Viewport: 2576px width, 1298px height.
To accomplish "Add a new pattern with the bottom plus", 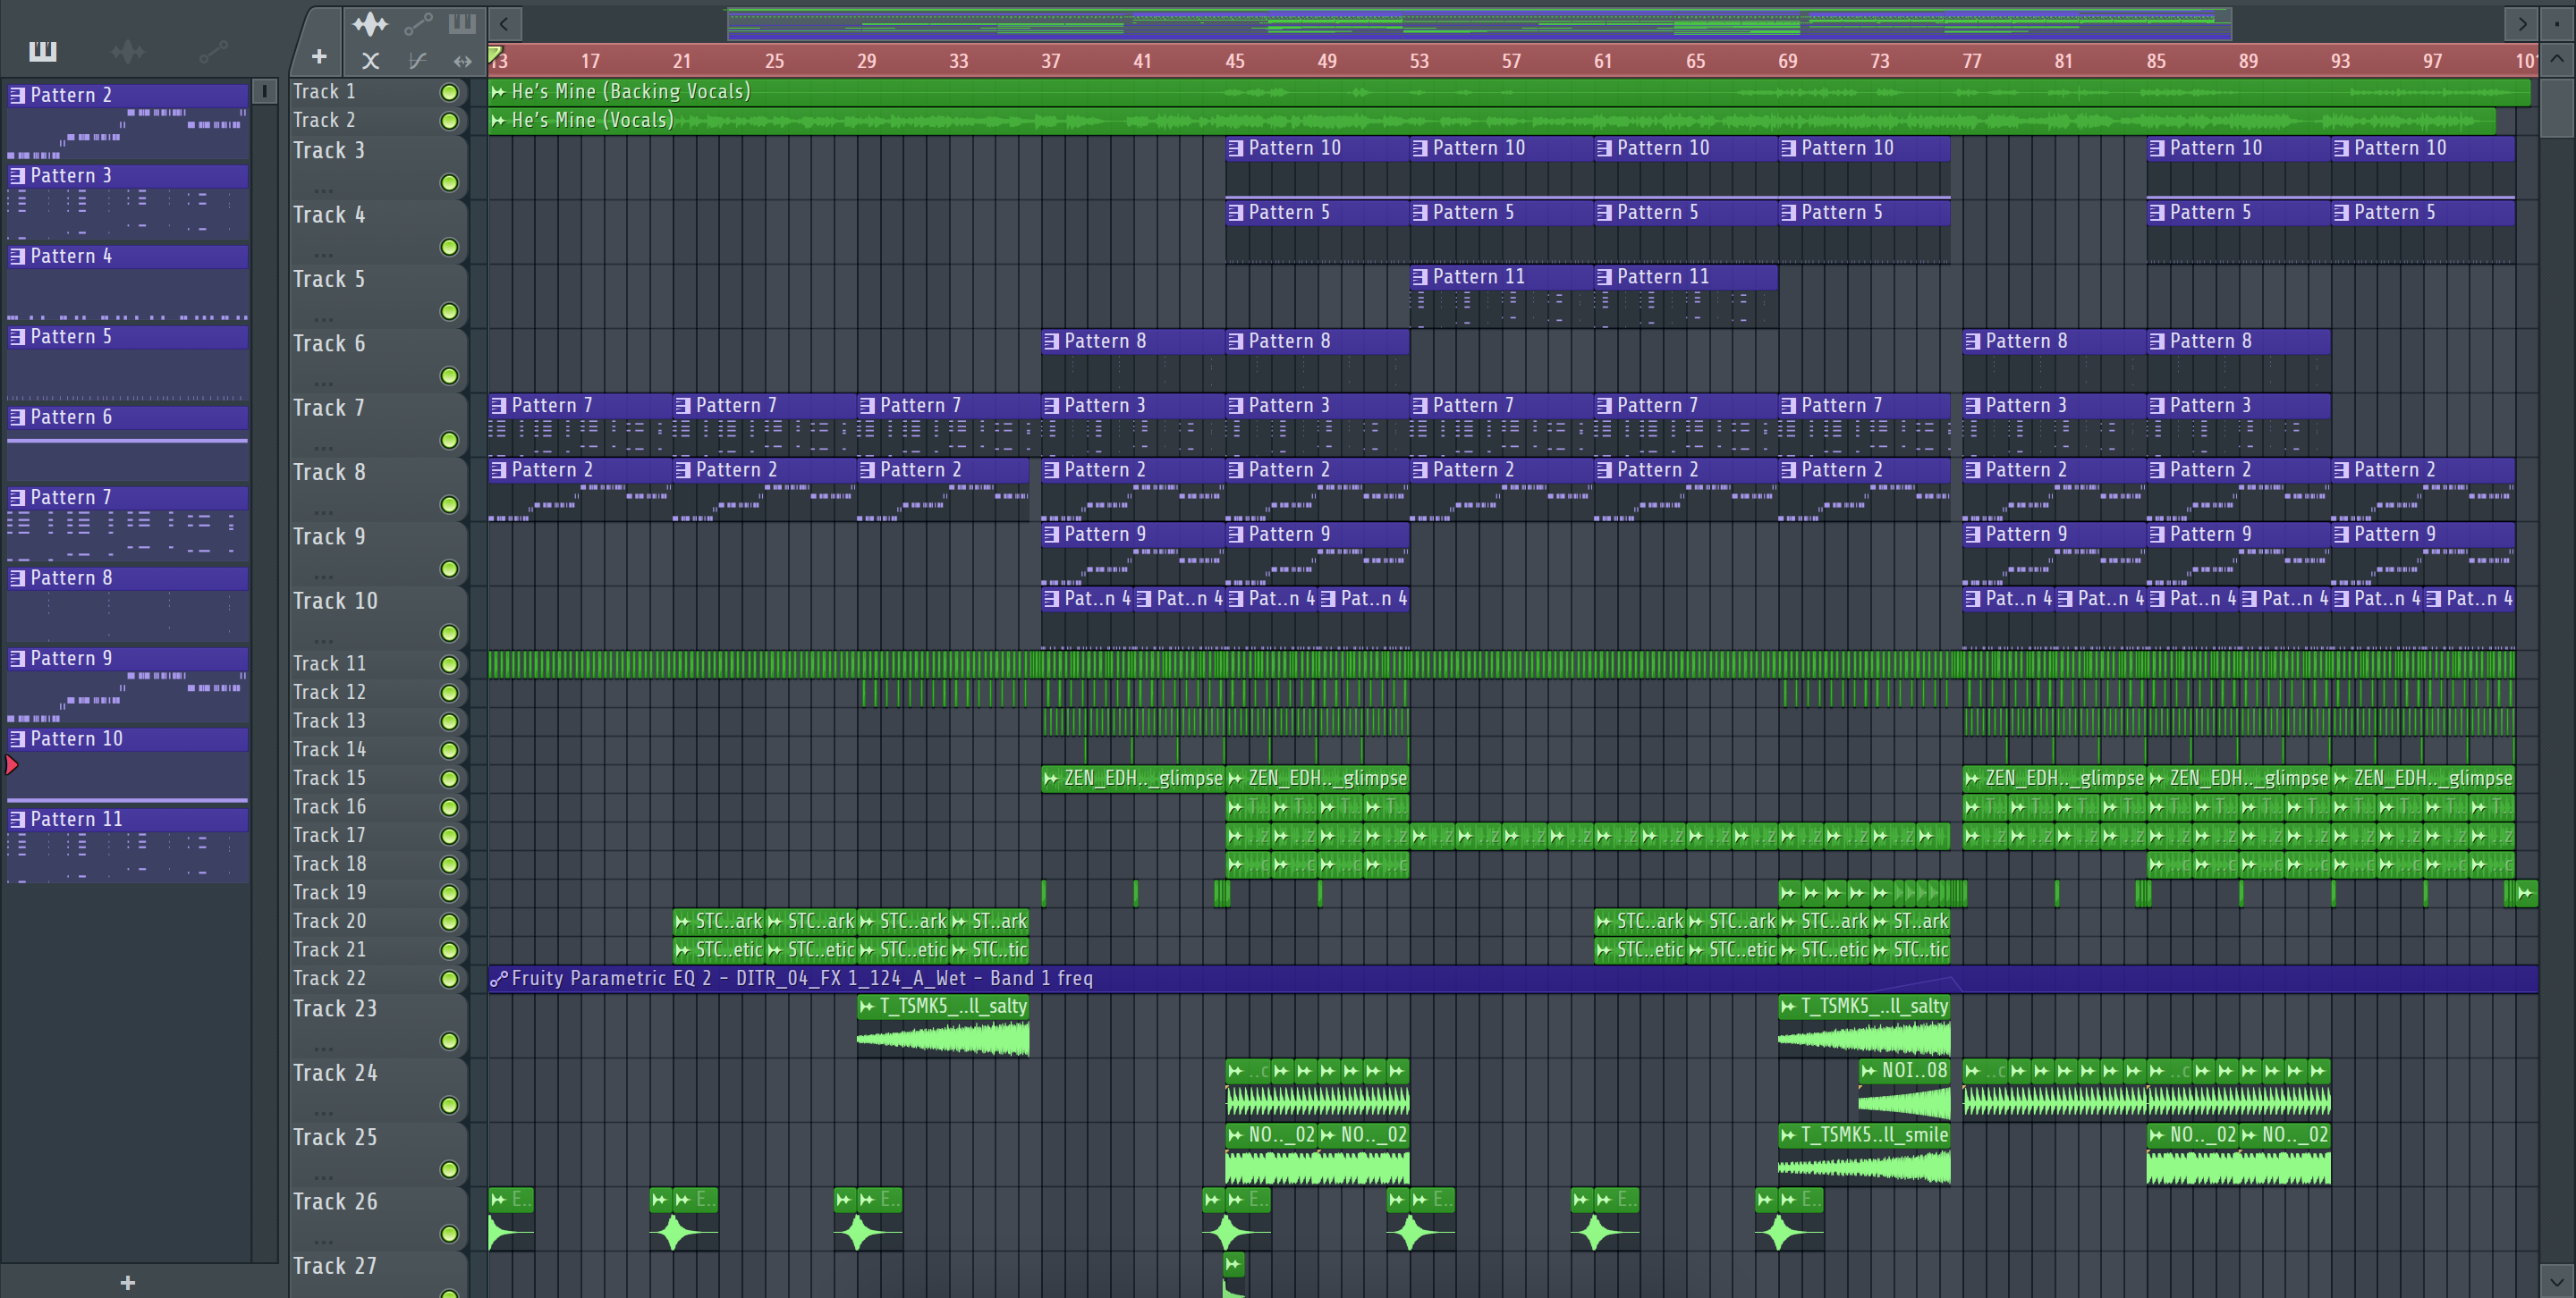I will (128, 1282).
